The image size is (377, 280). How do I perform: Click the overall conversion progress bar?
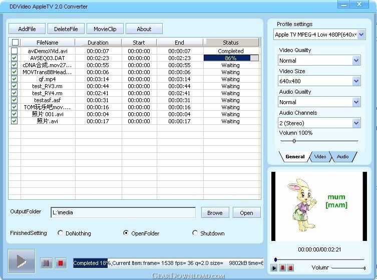(168, 263)
